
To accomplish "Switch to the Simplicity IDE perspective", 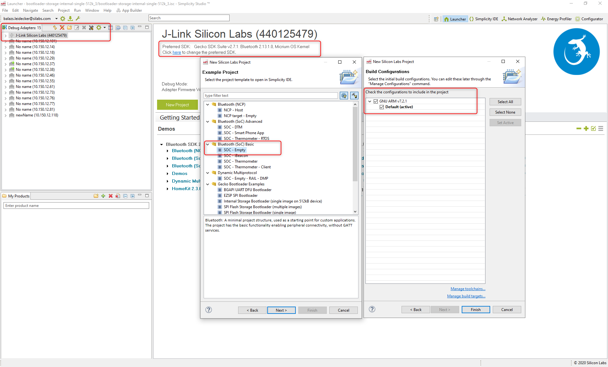I will tap(484, 19).
